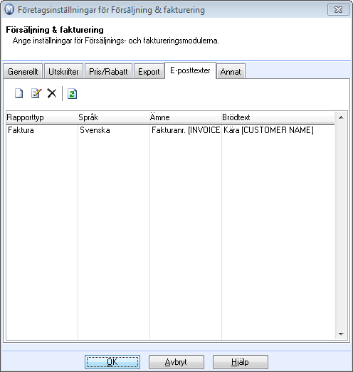Sort by the Rapporttyp column header
The width and height of the screenshot is (353, 372).
tap(42, 117)
